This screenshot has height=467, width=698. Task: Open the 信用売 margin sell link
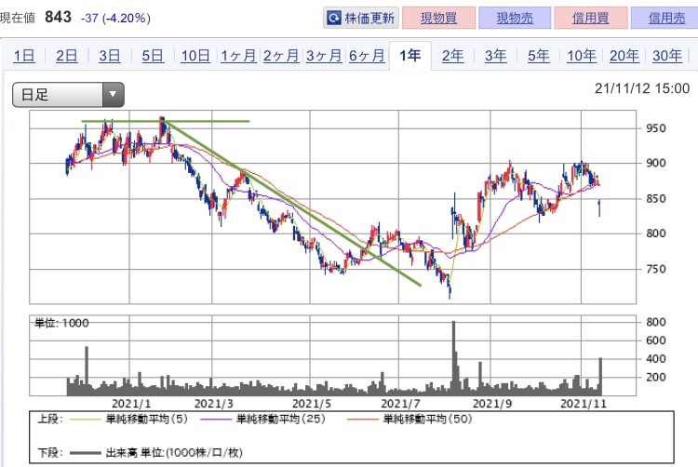click(x=666, y=18)
